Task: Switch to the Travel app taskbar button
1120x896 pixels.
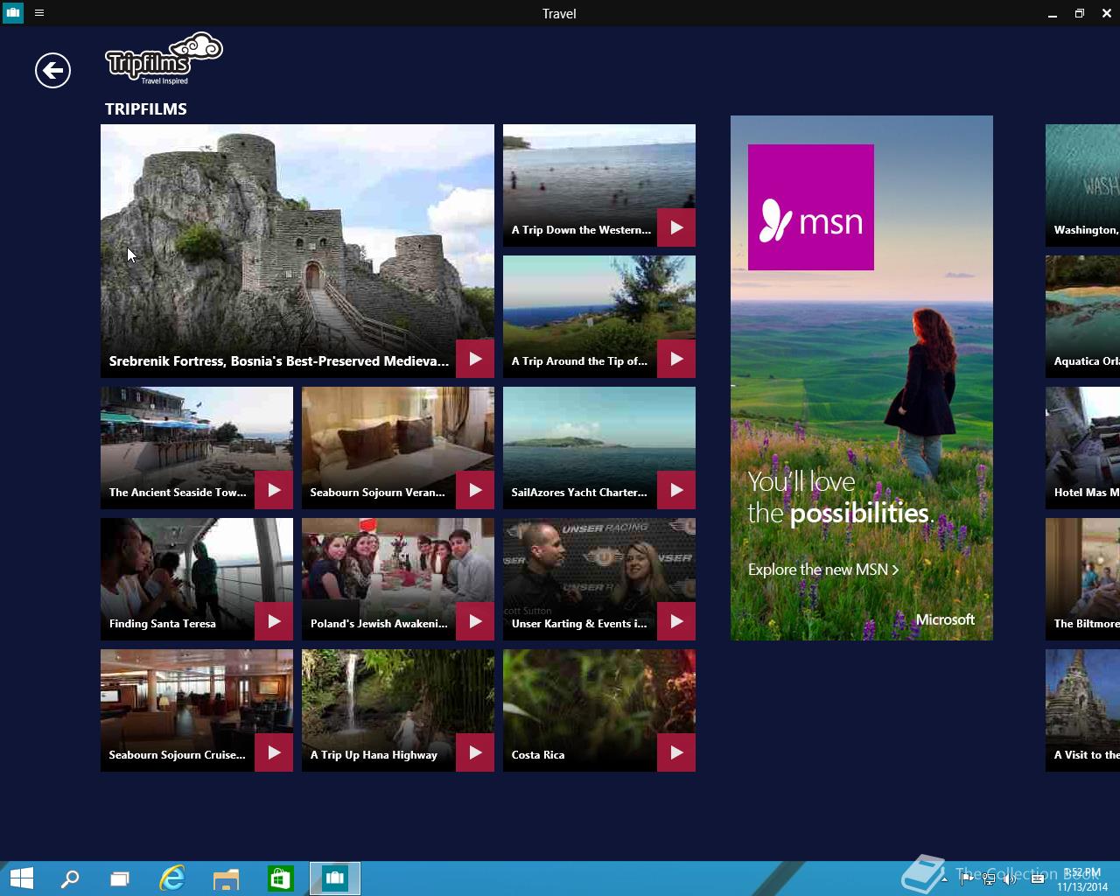Action: [x=335, y=878]
